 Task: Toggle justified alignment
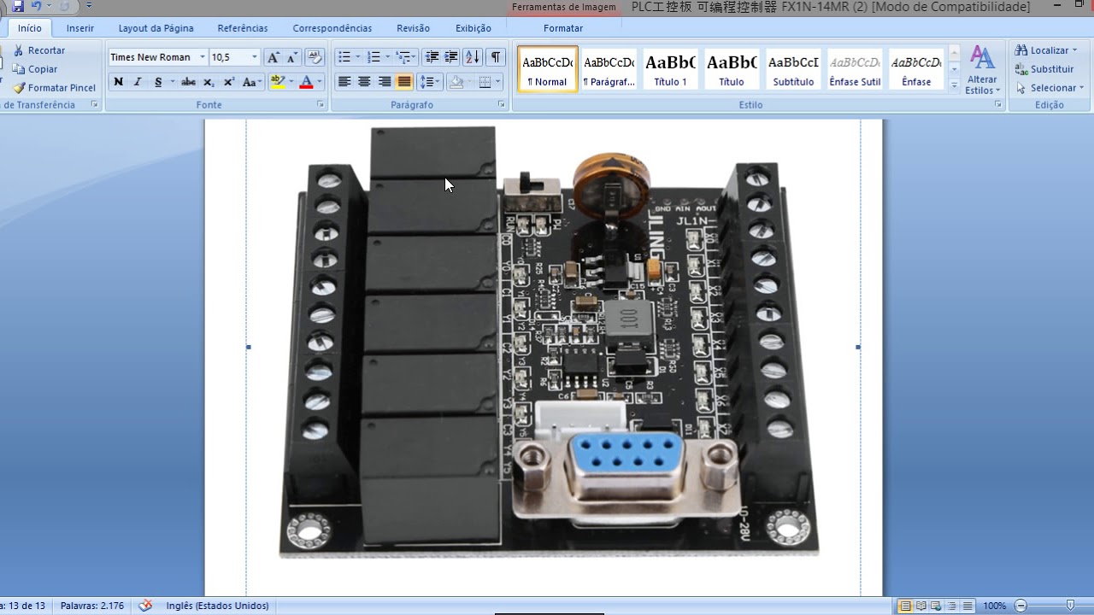(x=404, y=82)
